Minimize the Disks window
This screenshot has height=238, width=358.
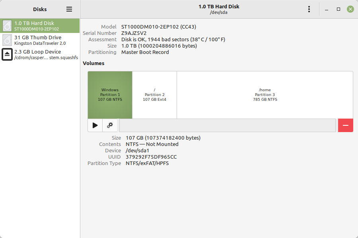point(327,9)
